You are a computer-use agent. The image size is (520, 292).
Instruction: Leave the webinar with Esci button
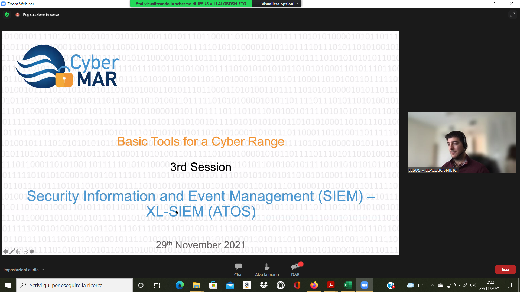(x=505, y=270)
